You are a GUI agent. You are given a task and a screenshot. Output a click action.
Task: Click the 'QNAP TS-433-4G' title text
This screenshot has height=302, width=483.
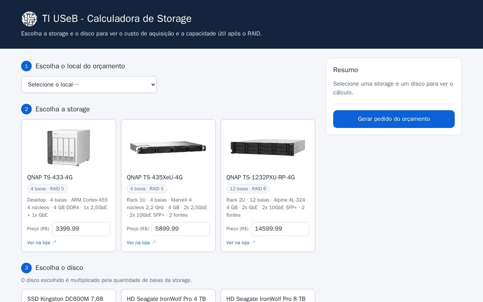tap(50, 177)
